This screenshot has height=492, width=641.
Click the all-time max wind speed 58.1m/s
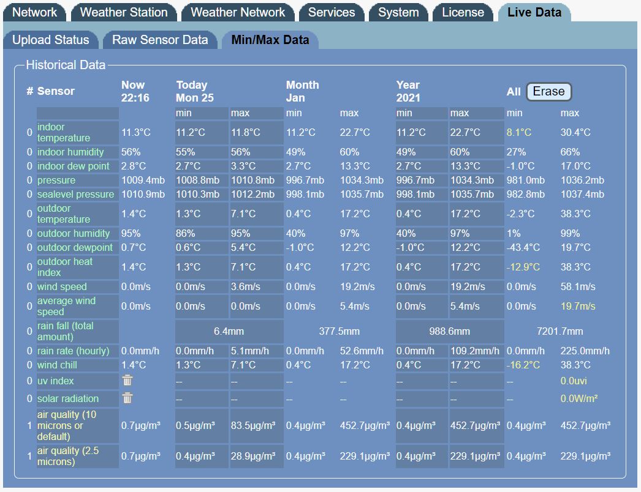578,286
